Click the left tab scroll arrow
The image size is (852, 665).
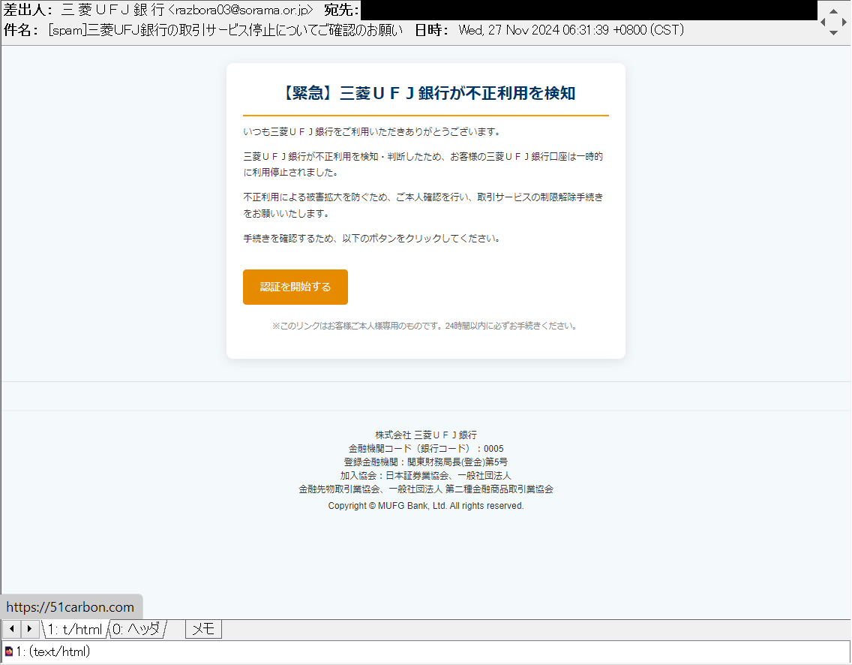tap(11, 629)
